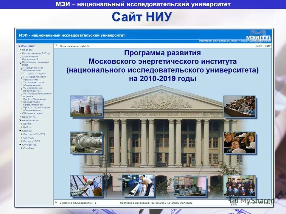The height and width of the screenshot is (214, 286).
Task: Collapse the Программа развития МЭИ arrow
Action: [20, 63]
